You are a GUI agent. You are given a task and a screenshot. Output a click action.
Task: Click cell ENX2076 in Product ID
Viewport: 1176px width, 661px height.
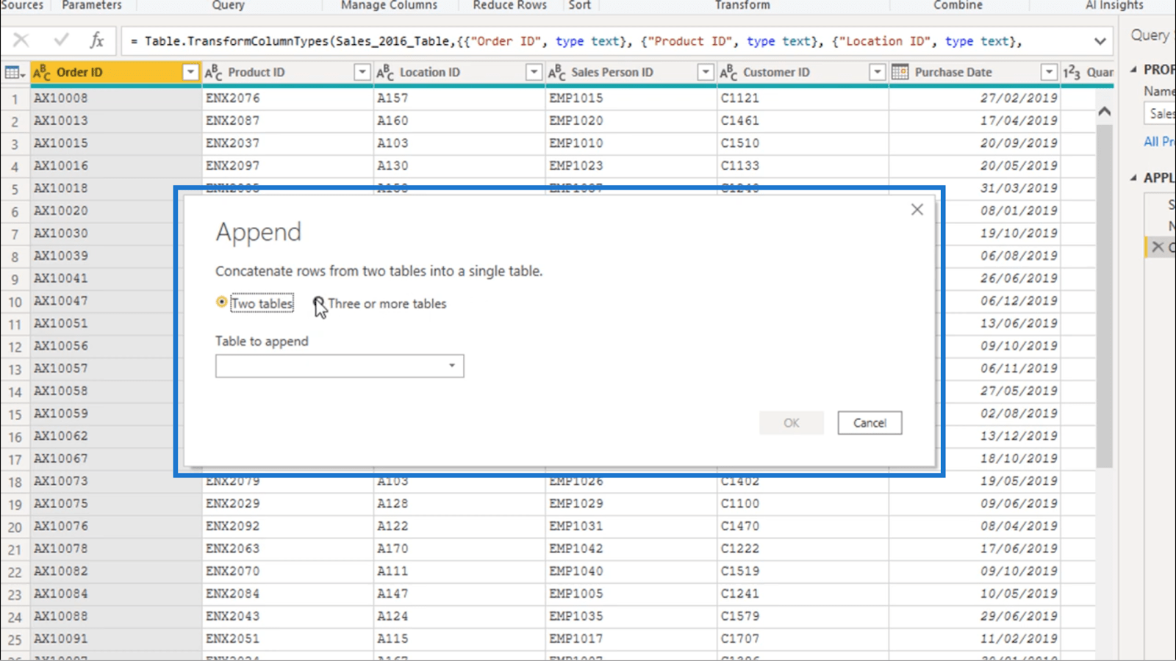click(x=287, y=98)
